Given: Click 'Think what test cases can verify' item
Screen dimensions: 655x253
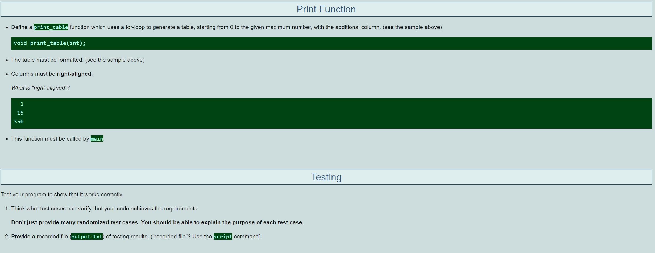Looking at the screenshot, I should coord(105,209).
